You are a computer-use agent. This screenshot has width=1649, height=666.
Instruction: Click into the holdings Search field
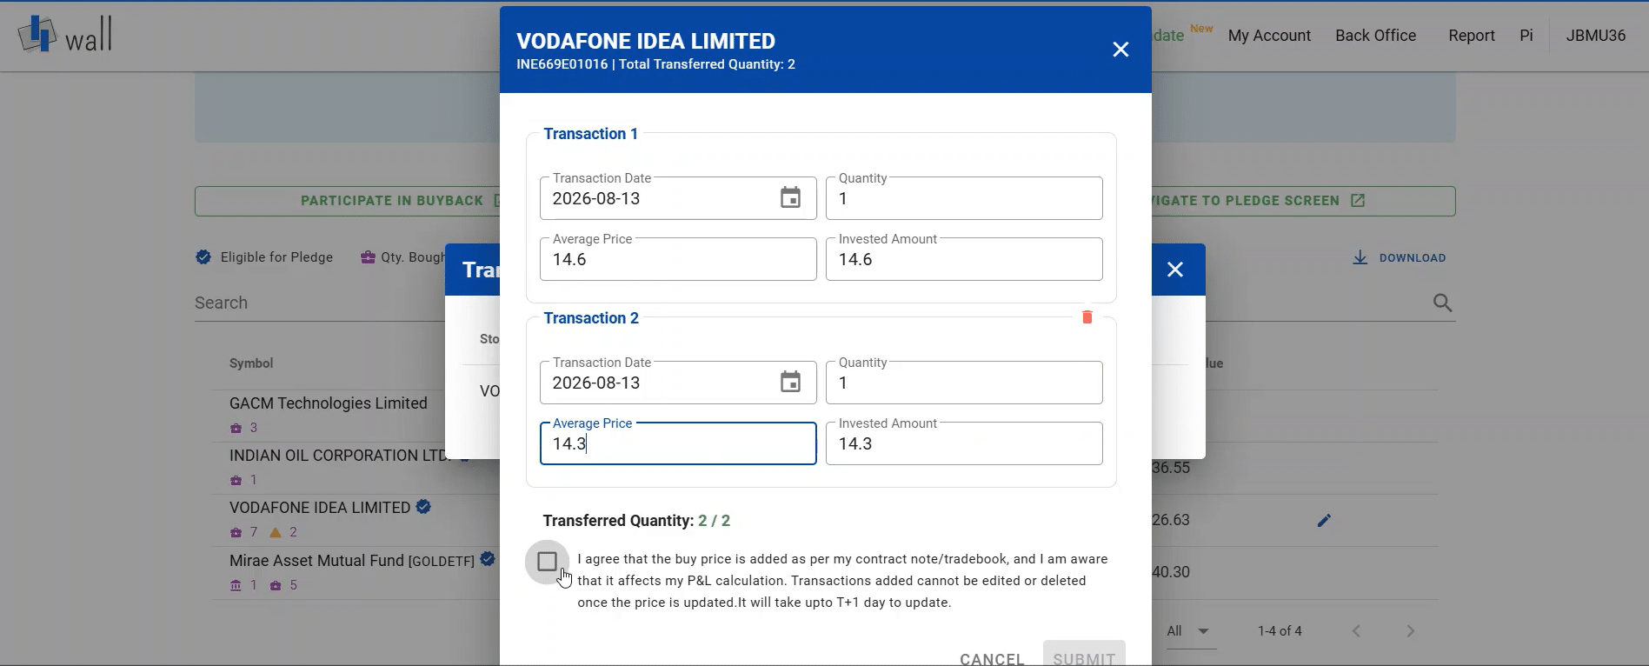click(x=319, y=303)
